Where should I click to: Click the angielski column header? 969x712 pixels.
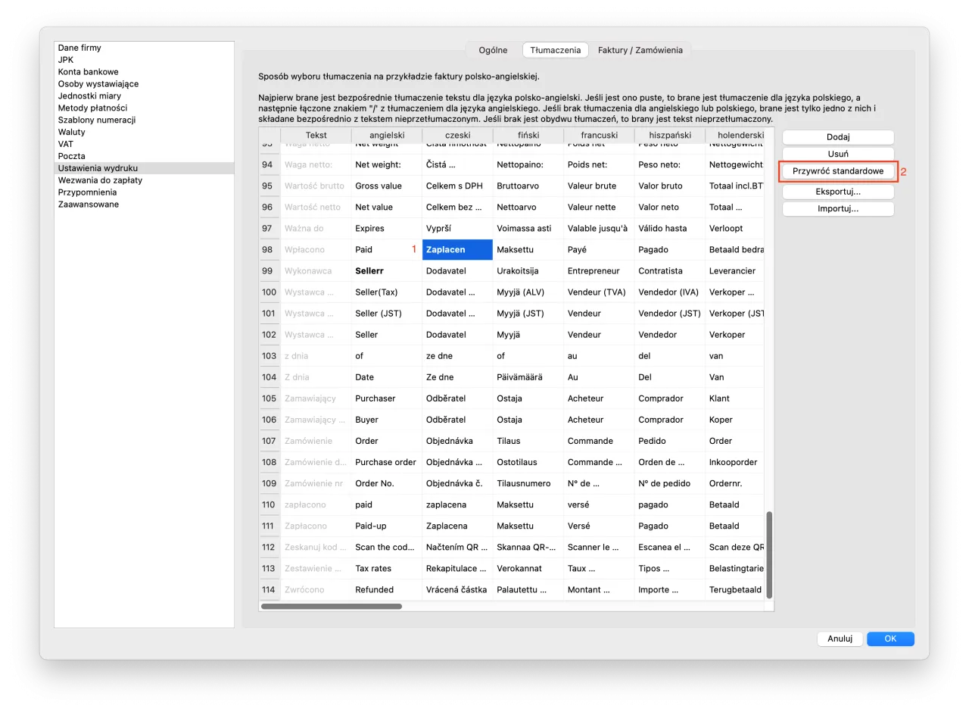coord(387,135)
